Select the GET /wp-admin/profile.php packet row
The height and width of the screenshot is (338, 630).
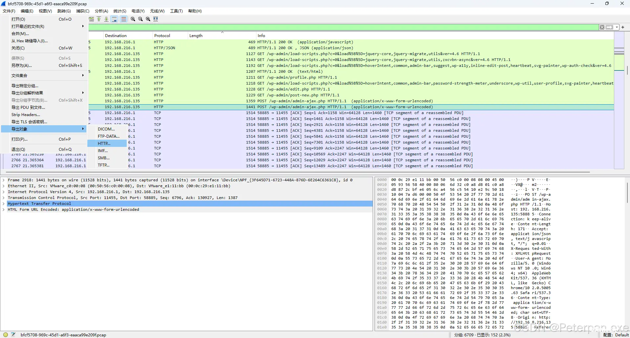tap(351, 77)
